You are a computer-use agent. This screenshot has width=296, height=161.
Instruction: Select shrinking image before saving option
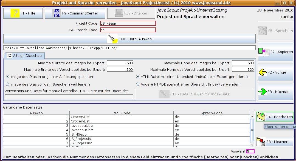[x=7, y=84]
